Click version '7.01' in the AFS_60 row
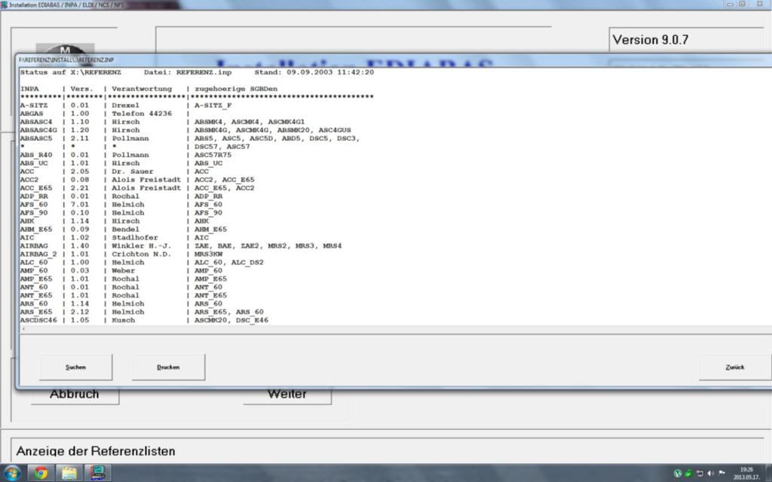Image resolution: width=772 pixels, height=482 pixels. point(80,204)
